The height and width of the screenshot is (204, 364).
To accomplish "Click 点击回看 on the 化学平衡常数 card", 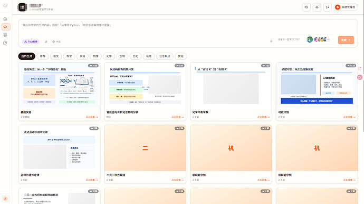I will click(263, 117).
